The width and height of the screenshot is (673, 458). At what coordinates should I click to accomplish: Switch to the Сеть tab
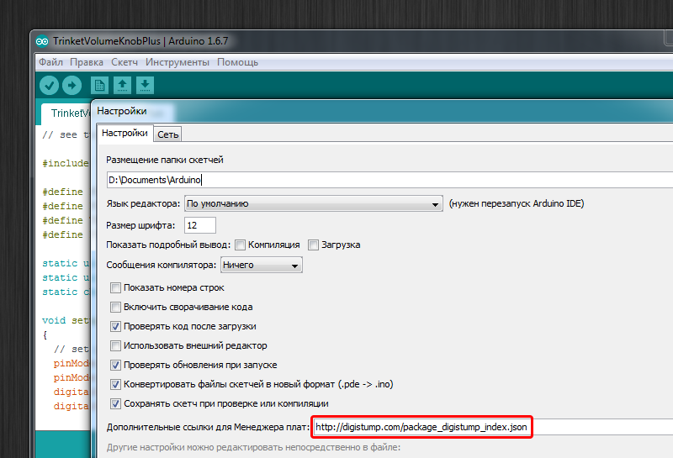click(x=167, y=134)
